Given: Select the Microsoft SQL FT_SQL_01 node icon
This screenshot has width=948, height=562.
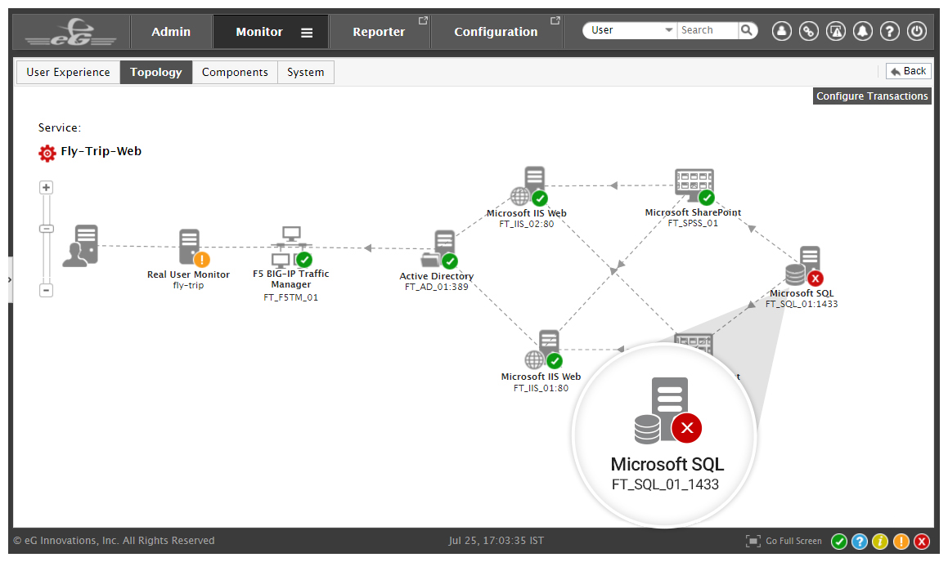Looking at the screenshot, I should click(x=804, y=266).
